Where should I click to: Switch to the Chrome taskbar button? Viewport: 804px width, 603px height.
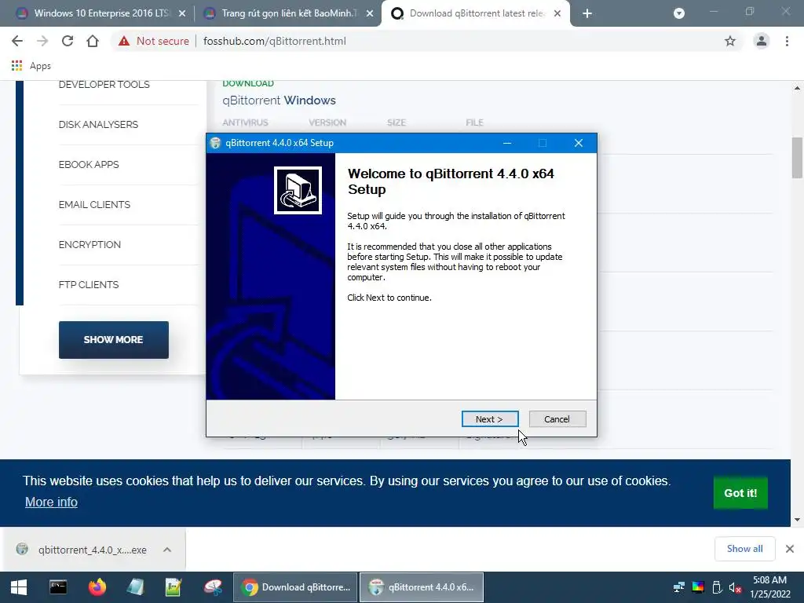(x=295, y=587)
